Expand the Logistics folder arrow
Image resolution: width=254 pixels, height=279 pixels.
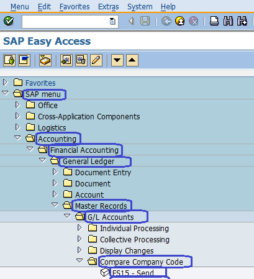pos(17,127)
